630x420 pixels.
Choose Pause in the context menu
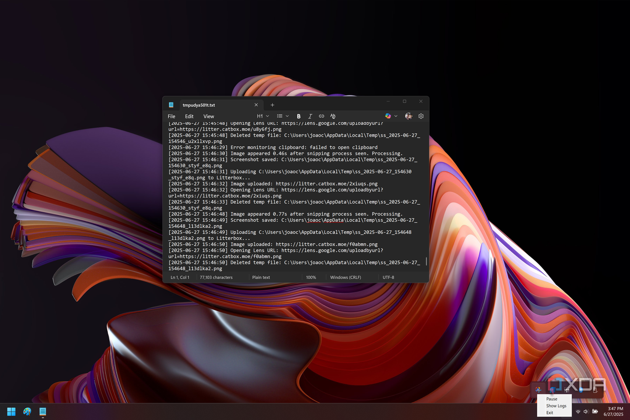[552, 399]
